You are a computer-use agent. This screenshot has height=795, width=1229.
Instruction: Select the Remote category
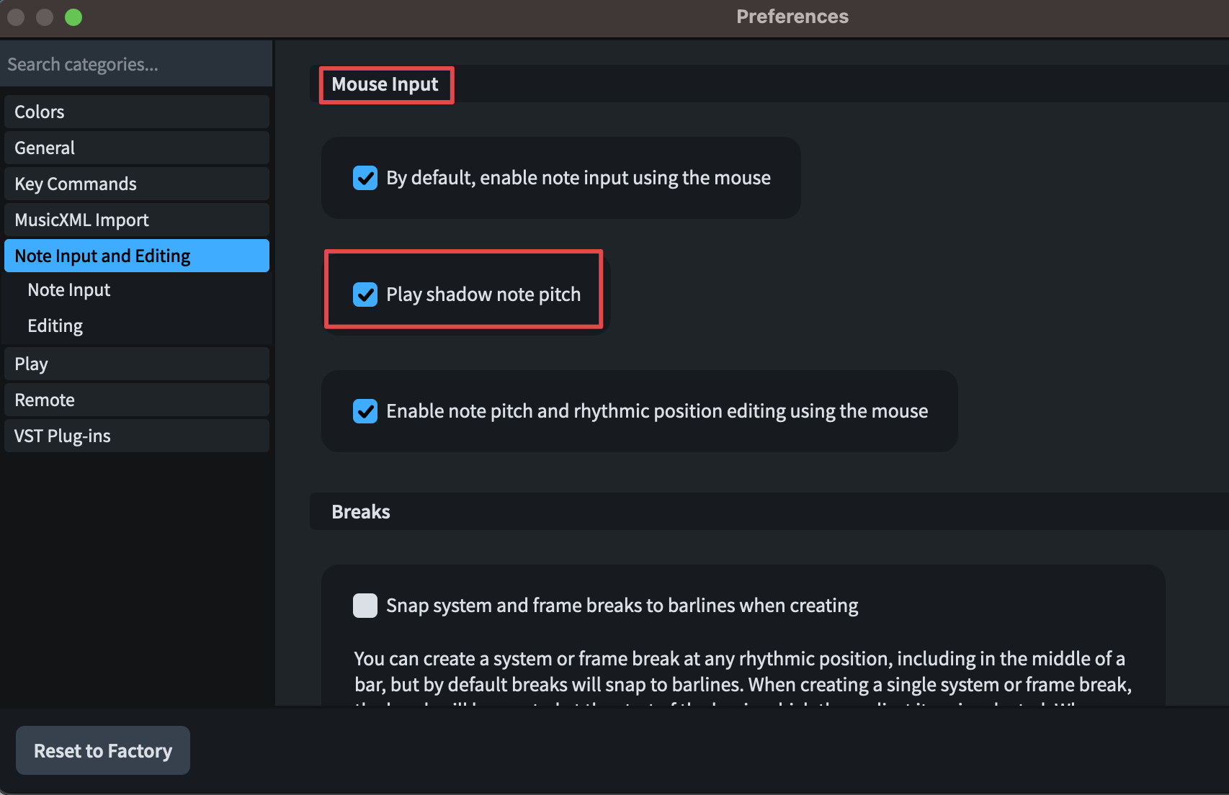137,400
